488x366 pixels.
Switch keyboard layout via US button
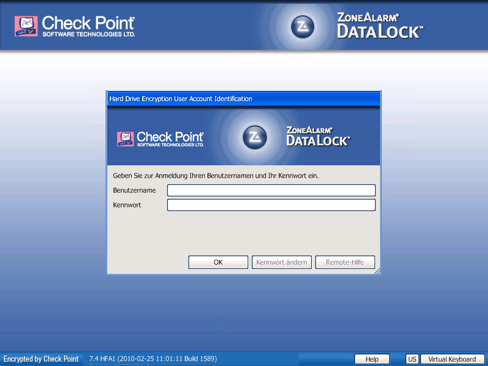412,359
